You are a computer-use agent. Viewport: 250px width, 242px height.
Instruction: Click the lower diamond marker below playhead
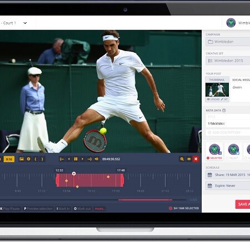pyautogui.click(x=77, y=186)
